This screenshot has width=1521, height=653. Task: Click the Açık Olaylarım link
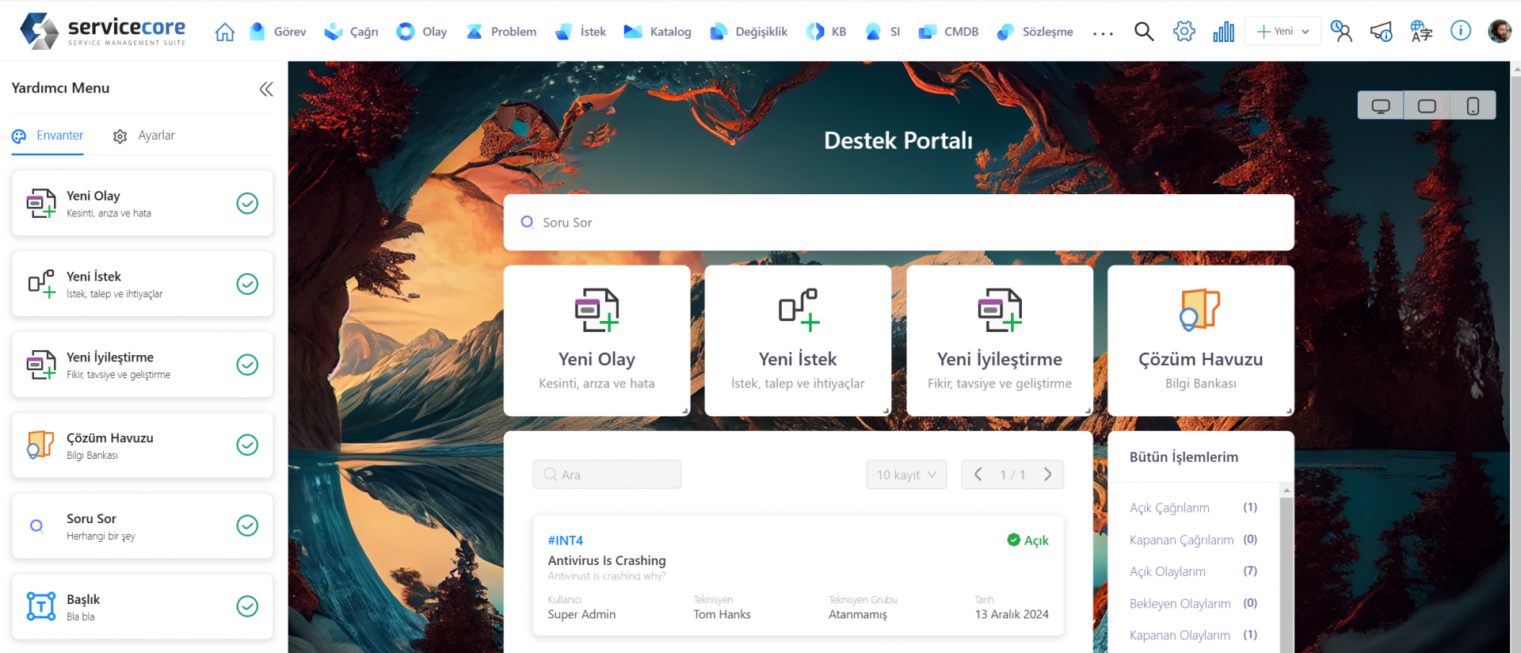pos(1167,571)
